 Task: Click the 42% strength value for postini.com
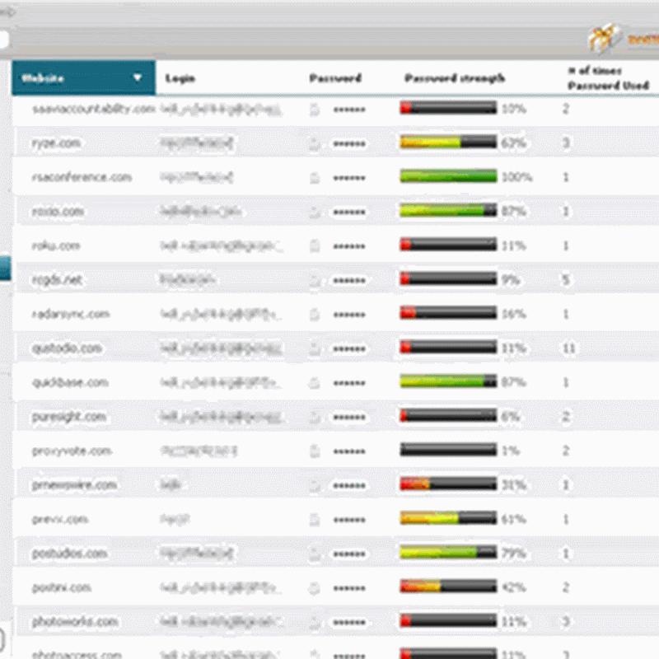pos(513,587)
